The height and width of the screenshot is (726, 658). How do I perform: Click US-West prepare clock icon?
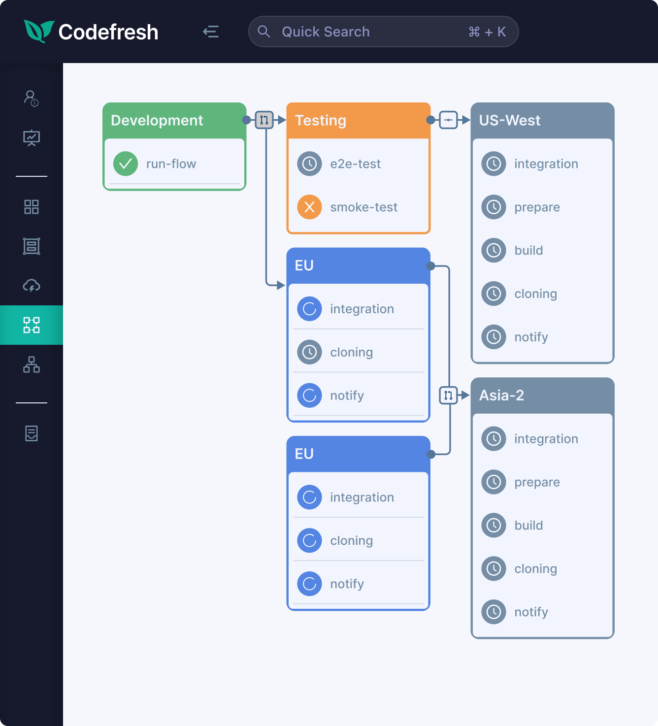point(494,207)
